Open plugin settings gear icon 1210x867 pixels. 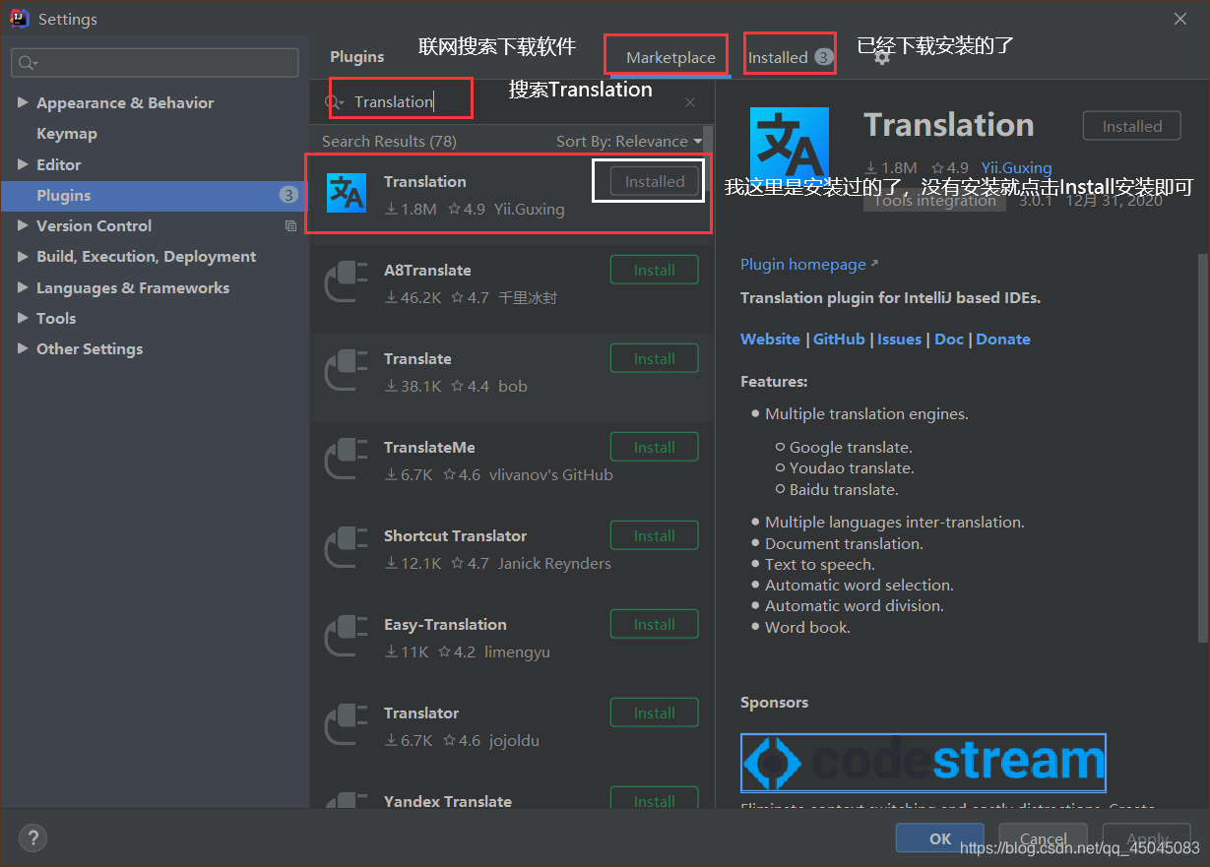point(882,58)
